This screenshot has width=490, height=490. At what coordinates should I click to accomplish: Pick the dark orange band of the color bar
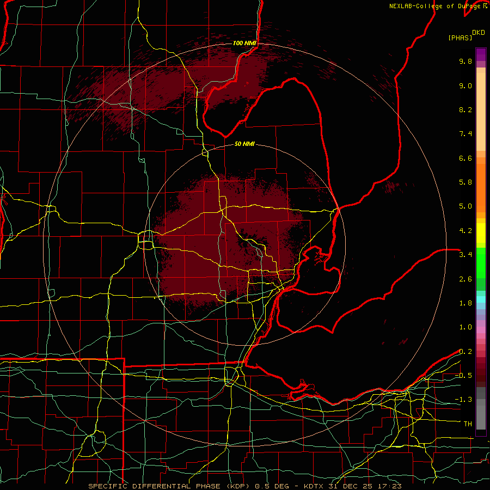481,188
